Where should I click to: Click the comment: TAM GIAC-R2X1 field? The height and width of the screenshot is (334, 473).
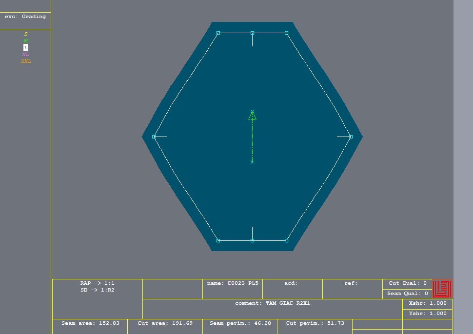pos(273,309)
